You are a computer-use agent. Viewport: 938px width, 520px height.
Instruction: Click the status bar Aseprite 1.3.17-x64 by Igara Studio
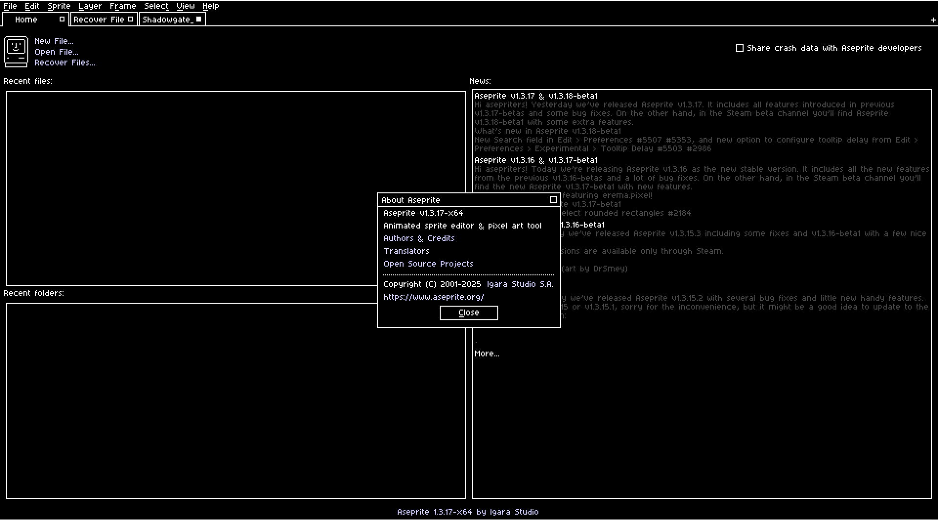click(468, 512)
